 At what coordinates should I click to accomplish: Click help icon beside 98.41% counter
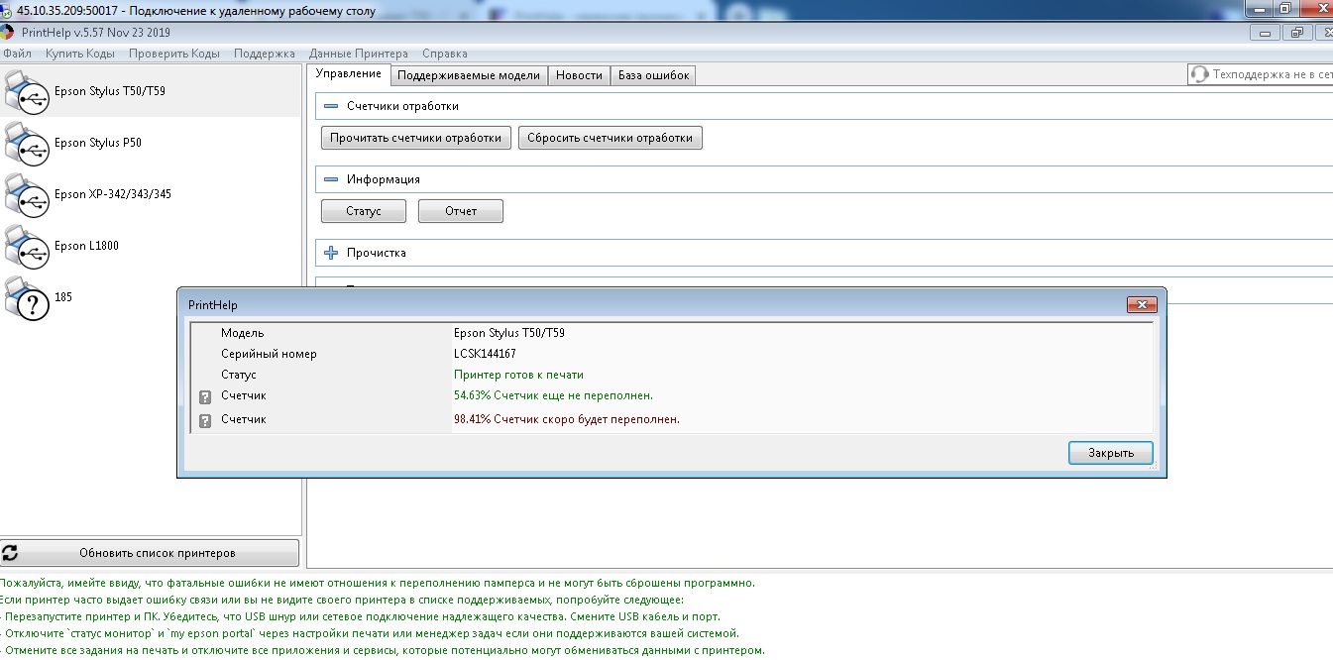coord(205,420)
